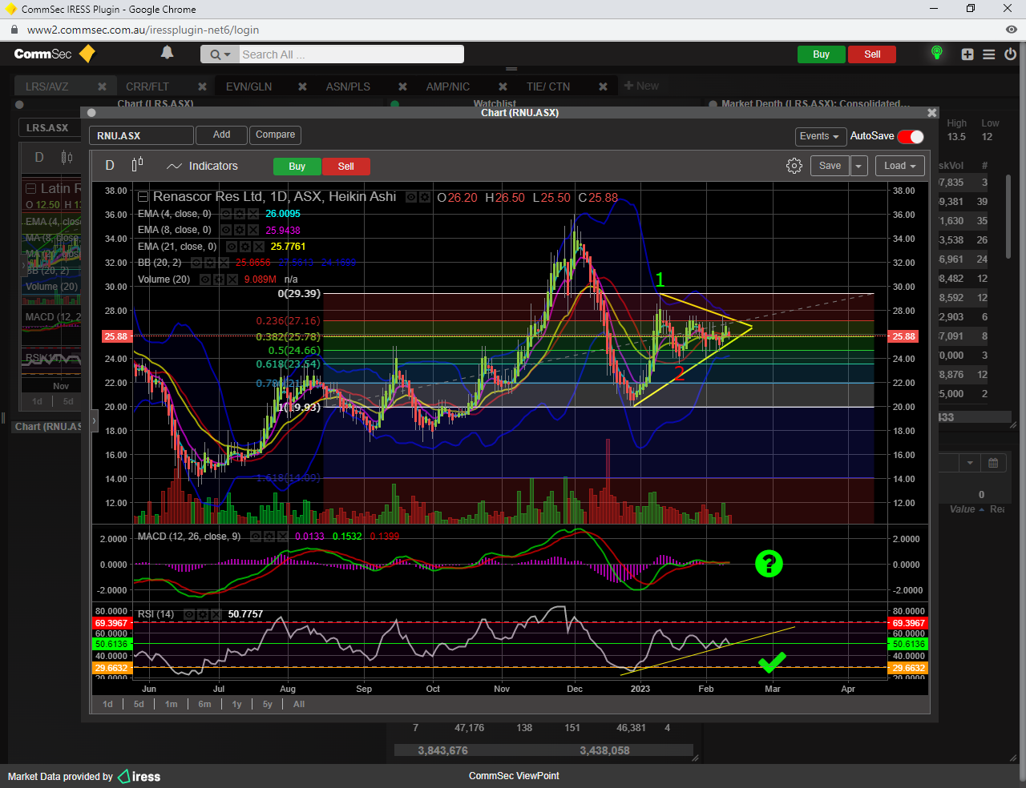Switch to the AMP/NIC tab

[448, 86]
